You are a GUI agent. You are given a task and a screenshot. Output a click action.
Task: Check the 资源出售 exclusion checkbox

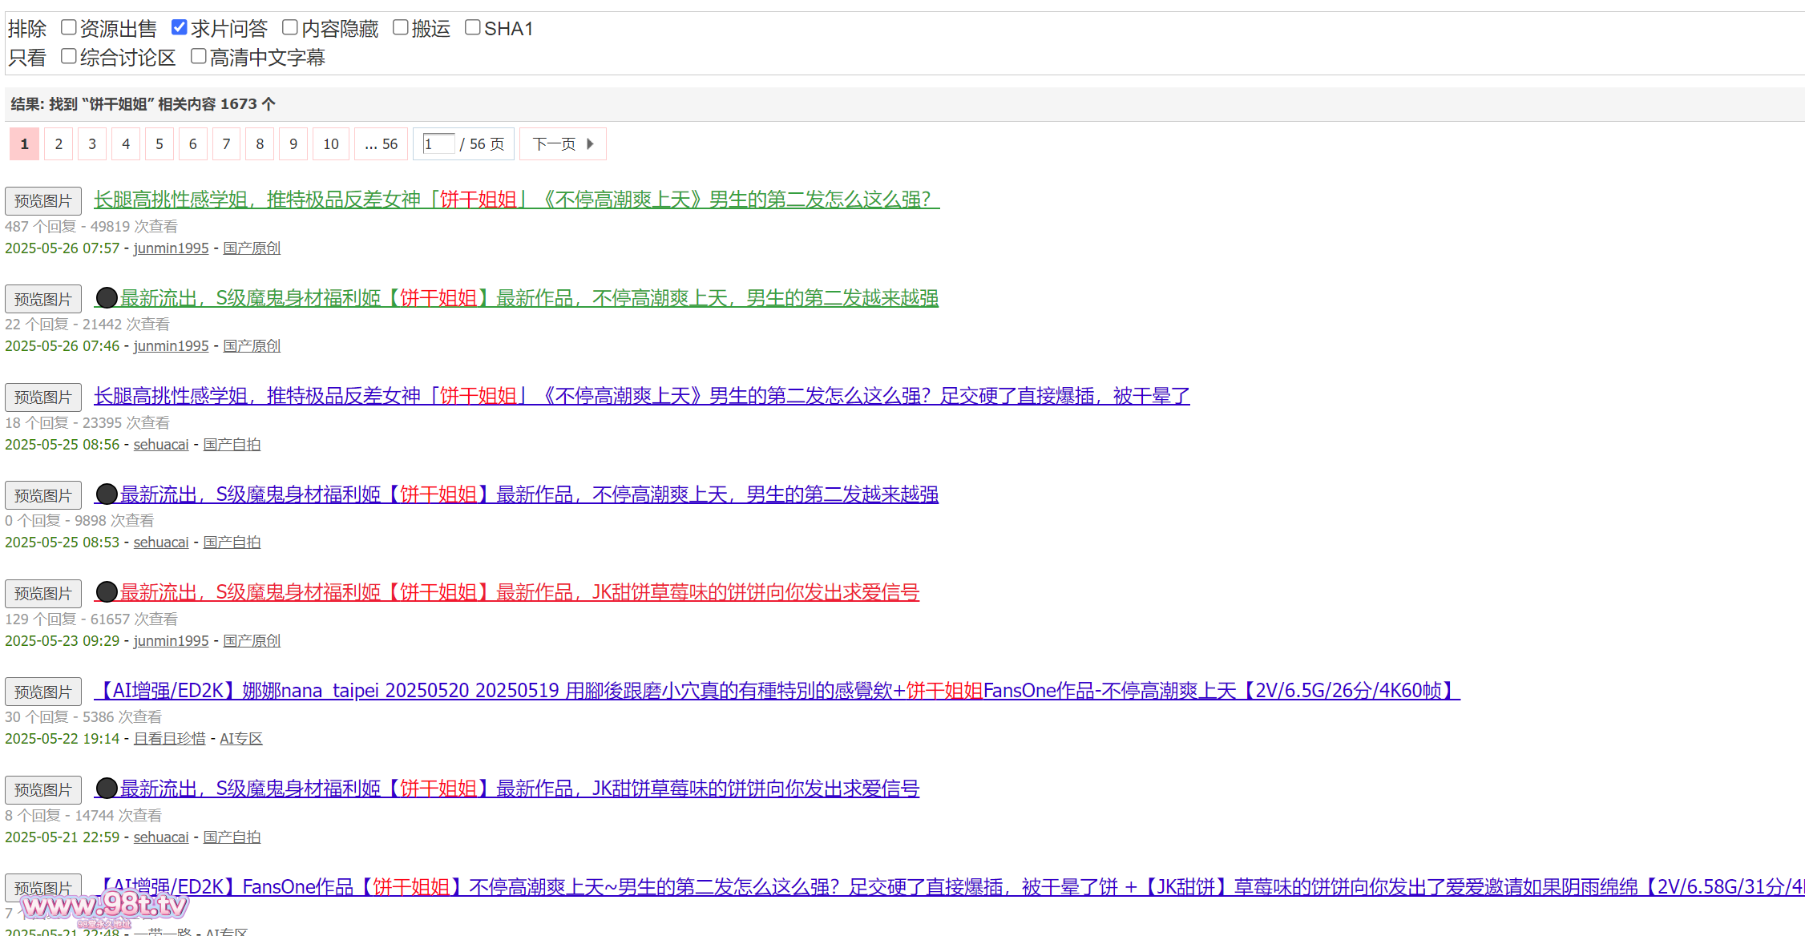tap(69, 28)
